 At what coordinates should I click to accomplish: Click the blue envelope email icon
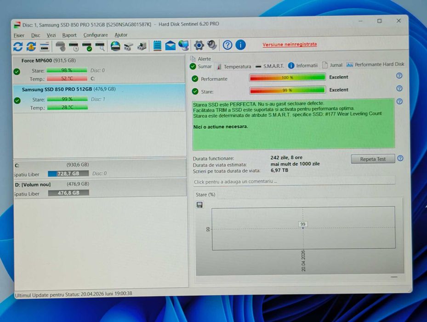click(x=171, y=45)
